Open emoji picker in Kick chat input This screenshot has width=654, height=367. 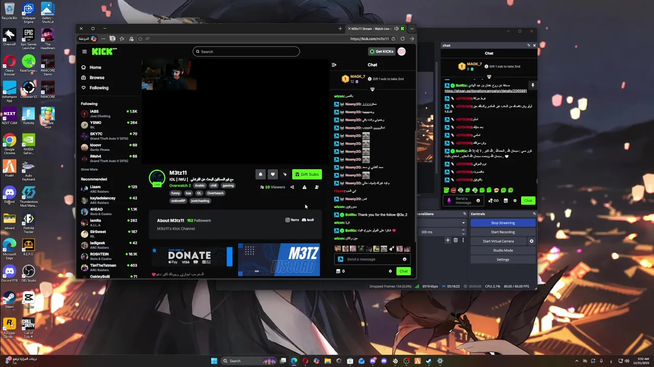[405, 259]
